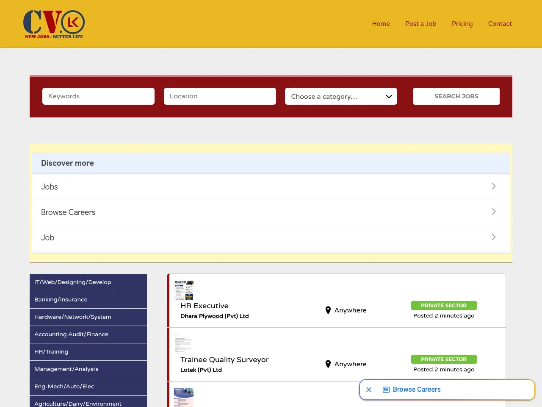
Task: Select Banking/Insurance category
Action: click(x=88, y=300)
